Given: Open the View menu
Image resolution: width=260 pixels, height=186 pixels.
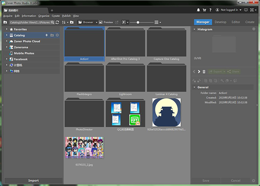Looking at the screenshot, I should coord(76,16).
